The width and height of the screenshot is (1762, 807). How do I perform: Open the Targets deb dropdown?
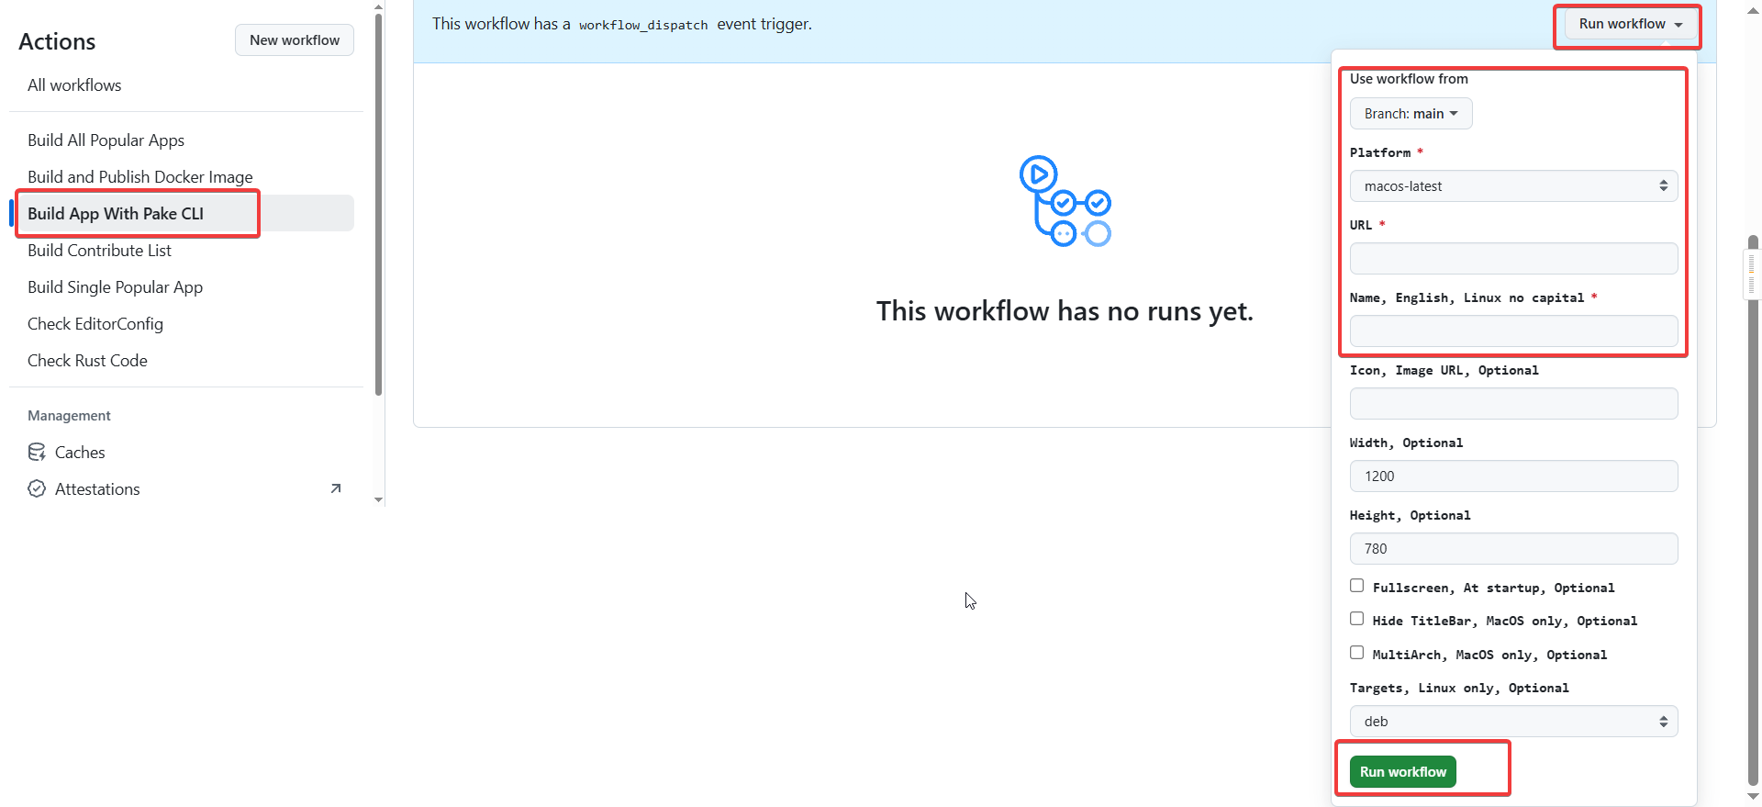pyautogui.click(x=1513, y=722)
